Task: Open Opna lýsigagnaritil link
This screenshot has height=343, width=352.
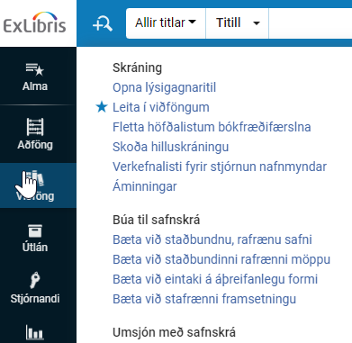Action: pyautogui.click(x=164, y=87)
